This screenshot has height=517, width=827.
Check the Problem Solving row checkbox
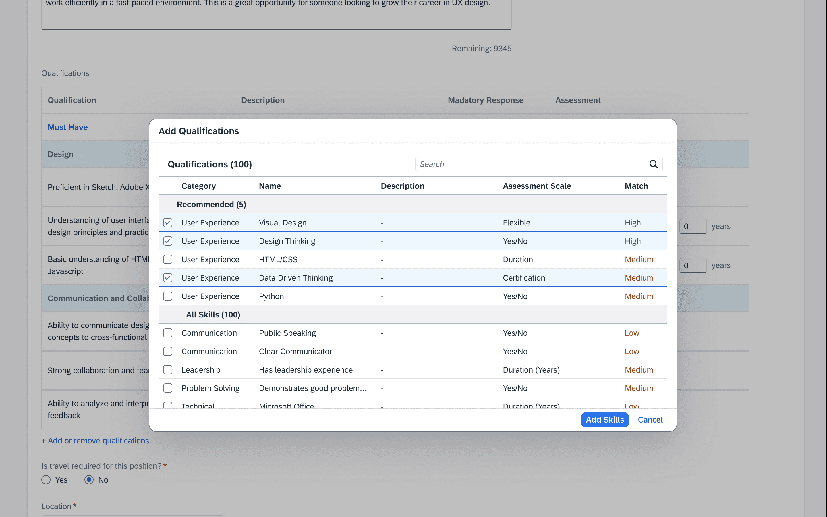click(167, 388)
